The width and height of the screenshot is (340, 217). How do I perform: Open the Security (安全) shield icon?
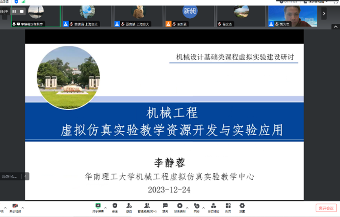115,207
